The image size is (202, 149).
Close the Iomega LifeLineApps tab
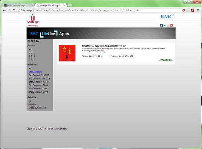pos(64,6)
